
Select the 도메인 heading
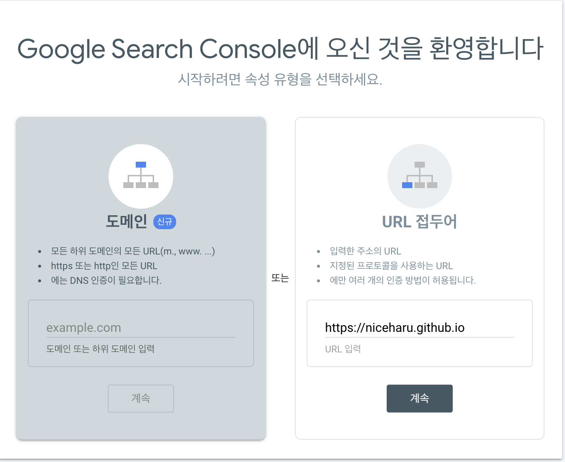pyautogui.click(x=127, y=221)
